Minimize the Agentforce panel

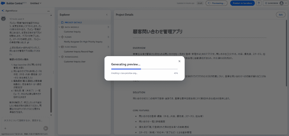(48, 11)
